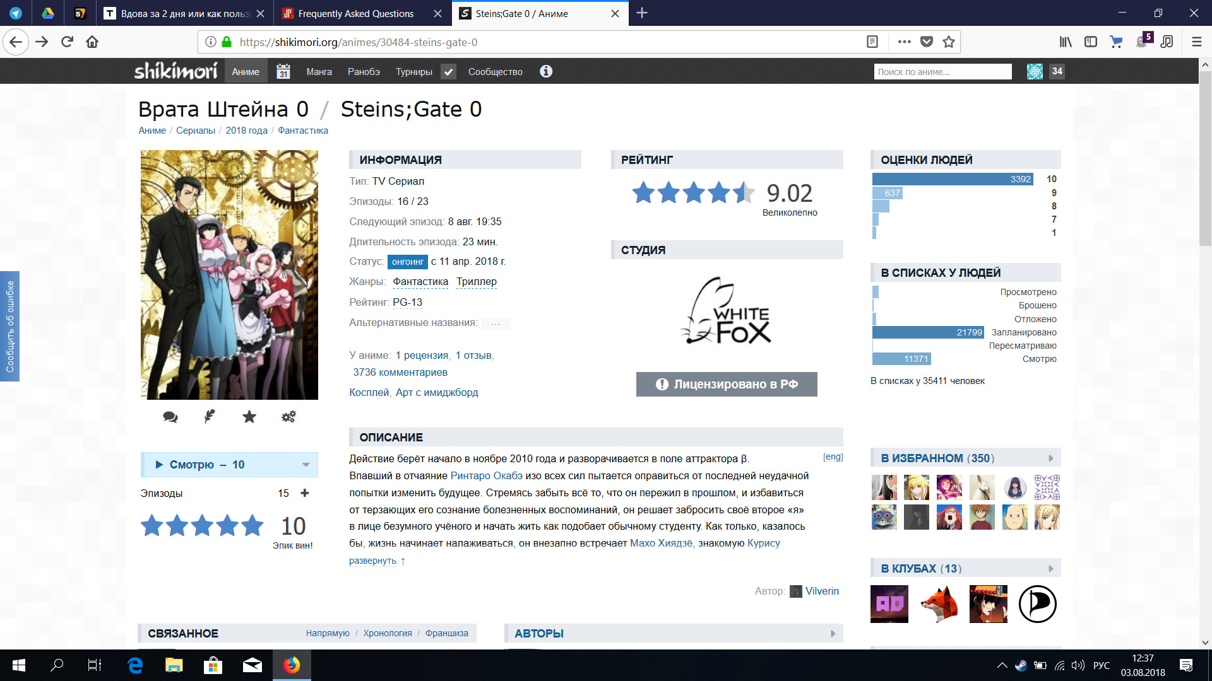The image size is (1212, 681).
Task: Expand the Смотрю – 10 status dropdown
Action: pyautogui.click(x=306, y=465)
